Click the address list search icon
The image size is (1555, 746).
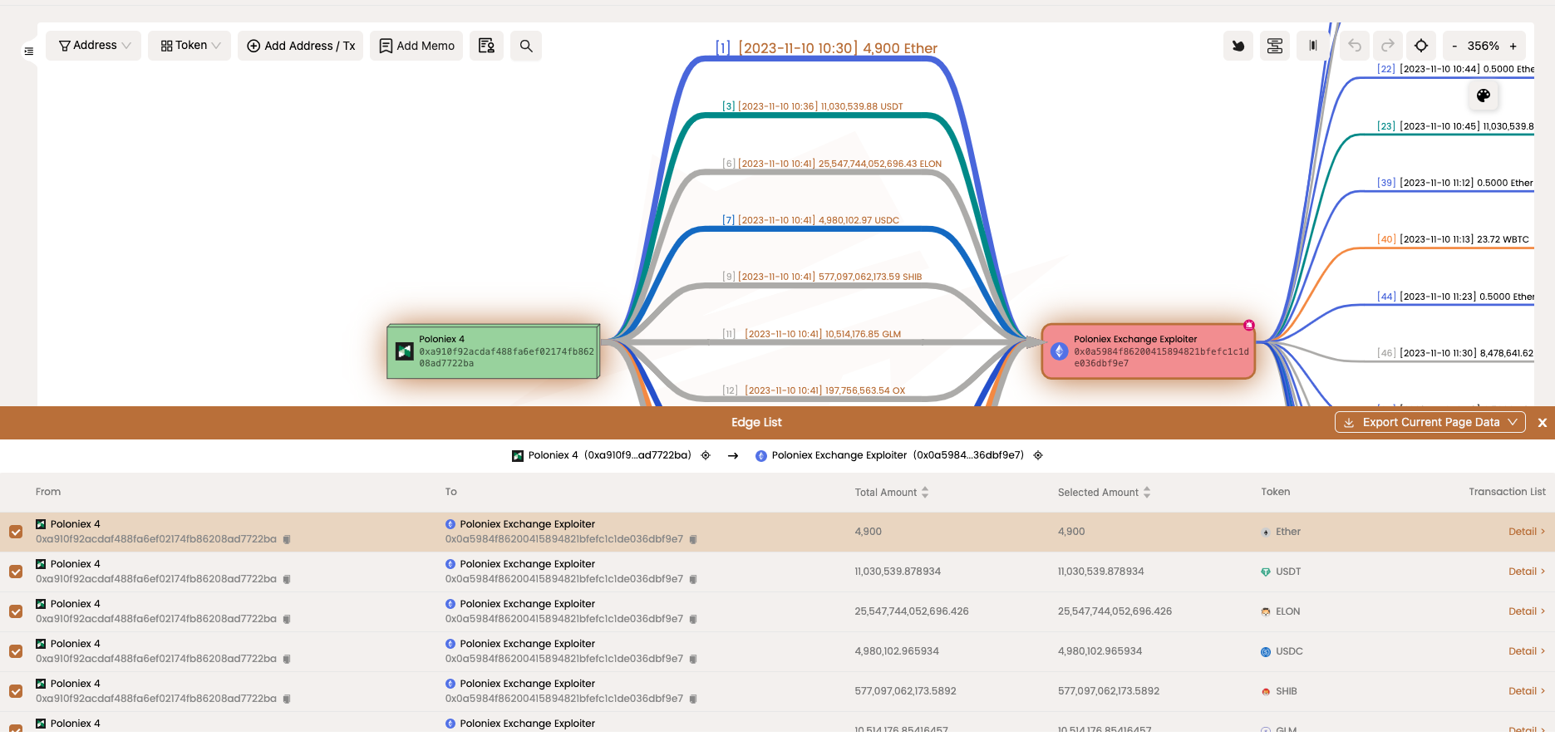pos(486,46)
